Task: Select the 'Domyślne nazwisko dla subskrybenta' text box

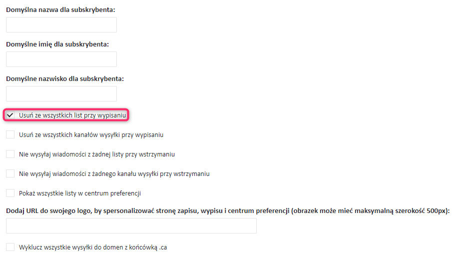Action: coord(61,93)
